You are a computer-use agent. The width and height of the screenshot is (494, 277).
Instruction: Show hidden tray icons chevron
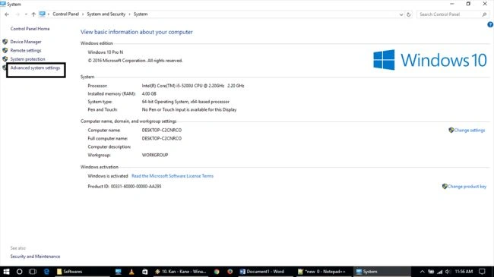click(422, 272)
